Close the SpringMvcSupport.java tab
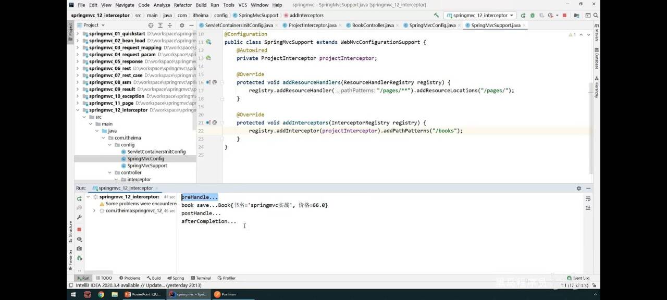 point(524,25)
